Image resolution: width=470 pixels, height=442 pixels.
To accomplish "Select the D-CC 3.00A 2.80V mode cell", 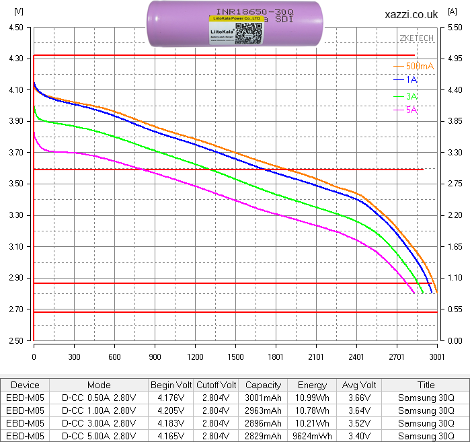I will click(99, 423).
